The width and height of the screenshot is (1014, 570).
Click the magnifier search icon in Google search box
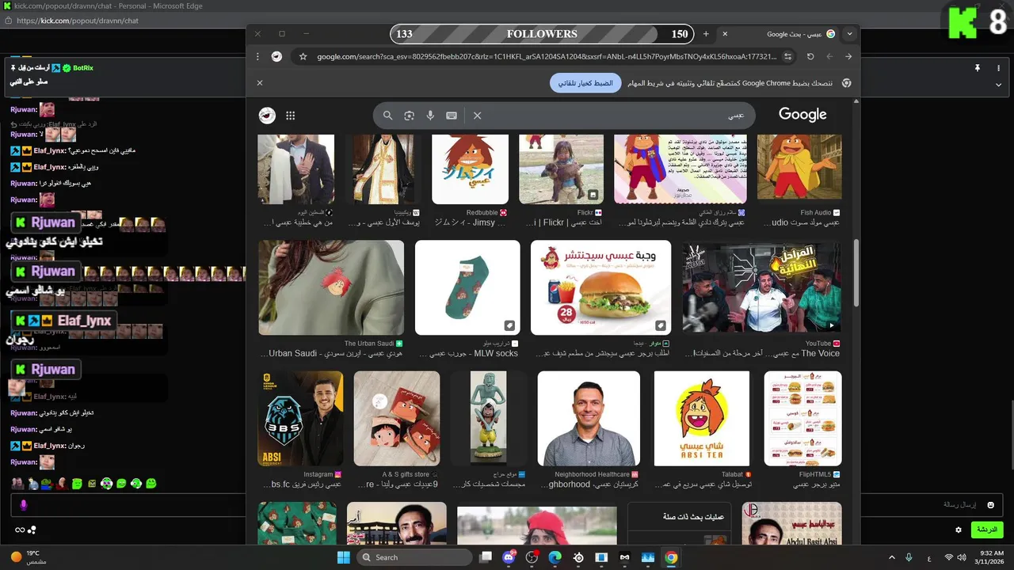pos(387,116)
